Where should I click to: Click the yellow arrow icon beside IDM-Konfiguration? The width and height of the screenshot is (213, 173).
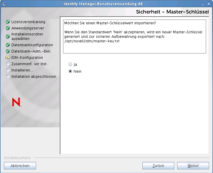[8, 58]
